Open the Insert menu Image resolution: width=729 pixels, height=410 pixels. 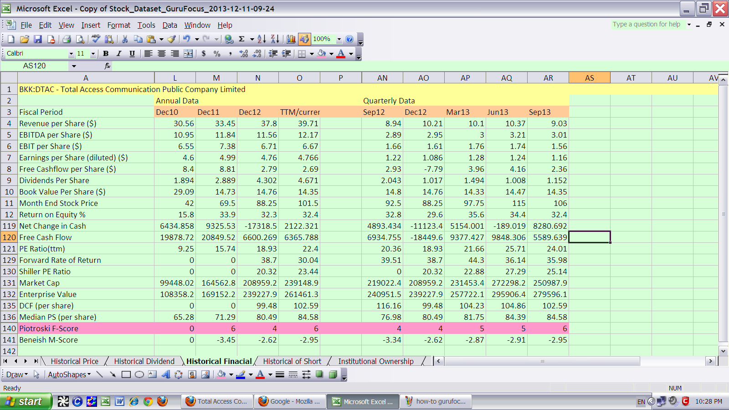[x=91, y=25]
